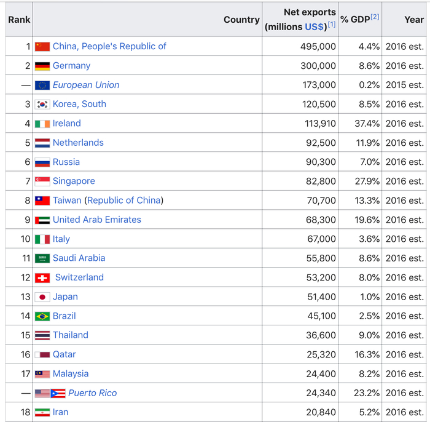This screenshot has height=422, width=430.
Task: Click the Saudi Arabia flag icon
Action: [42, 258]
